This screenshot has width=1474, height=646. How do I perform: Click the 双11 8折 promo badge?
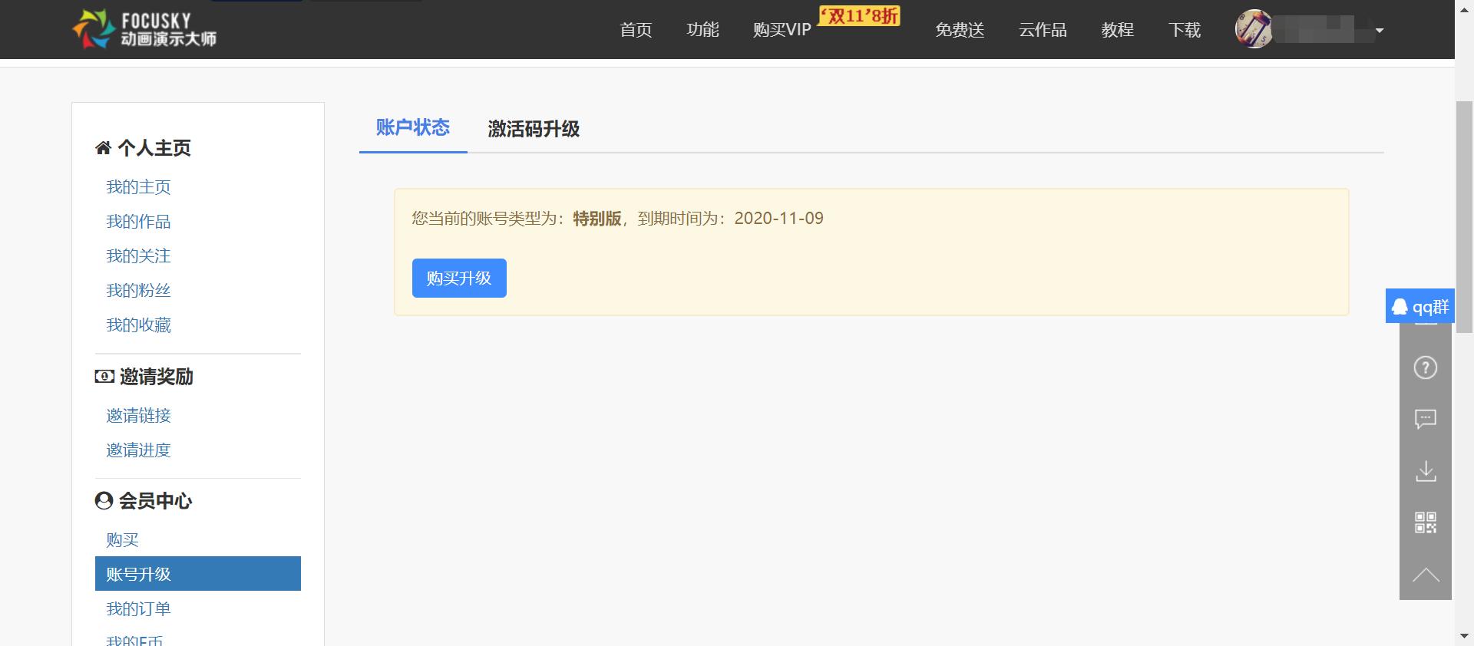tap(859, 15)
